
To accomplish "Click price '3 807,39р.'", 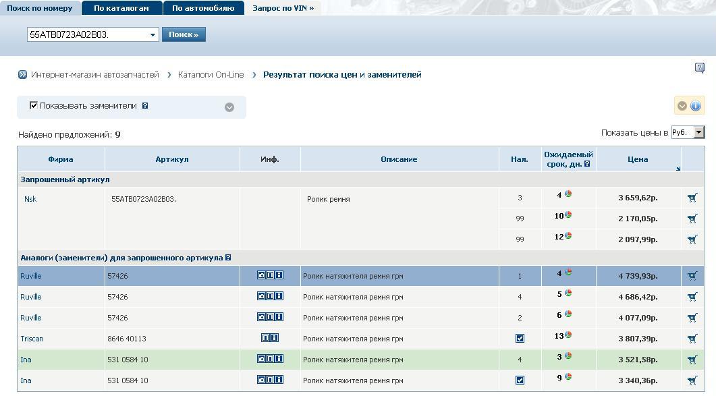I will (638, 339).
